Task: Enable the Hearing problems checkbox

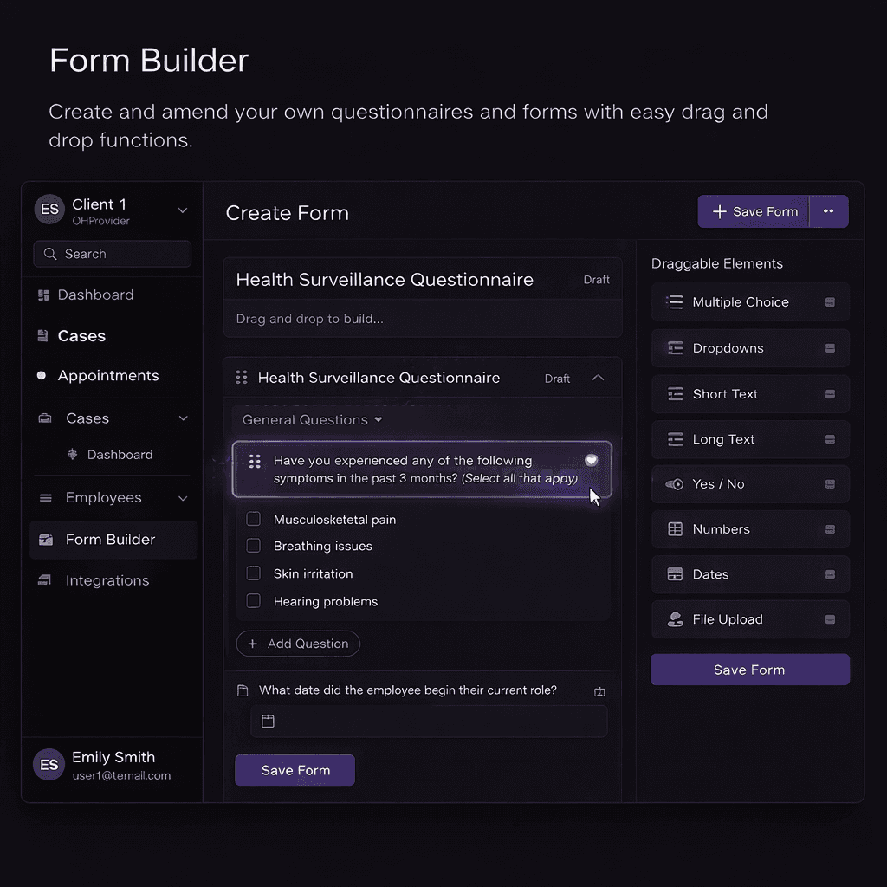Action: pyautogui.click(x=254, y=601)
